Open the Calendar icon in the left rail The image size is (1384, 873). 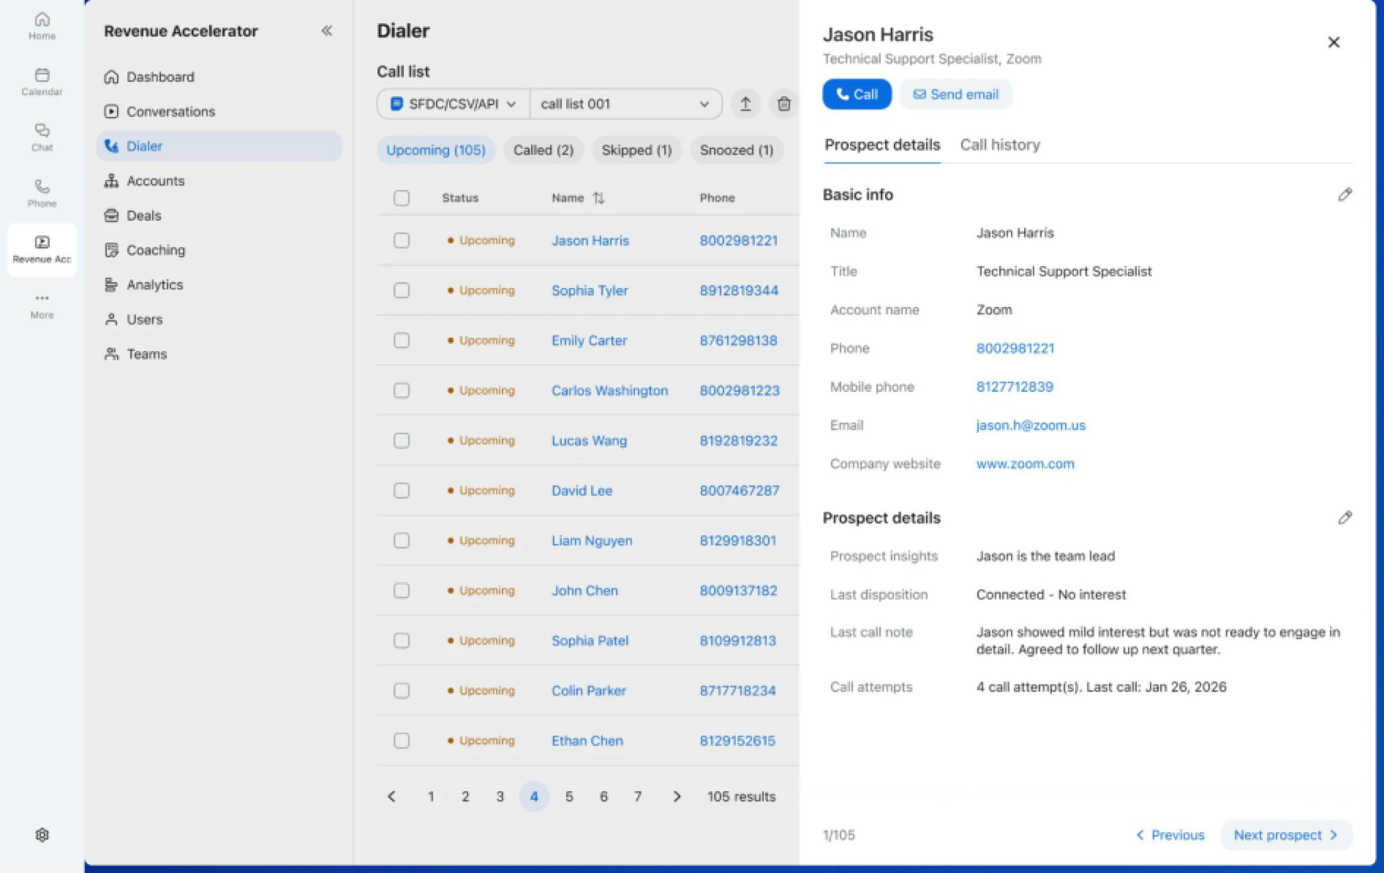42,82
